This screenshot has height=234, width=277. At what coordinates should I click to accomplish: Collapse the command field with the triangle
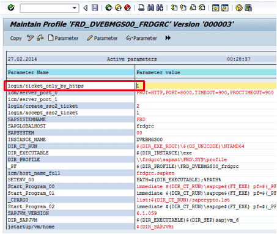(86, 8)
